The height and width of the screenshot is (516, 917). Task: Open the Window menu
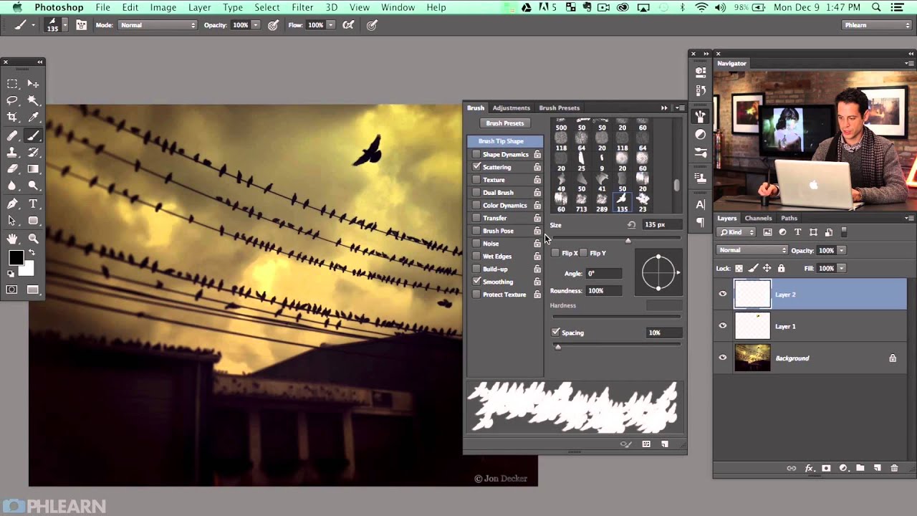click(398, 7)
